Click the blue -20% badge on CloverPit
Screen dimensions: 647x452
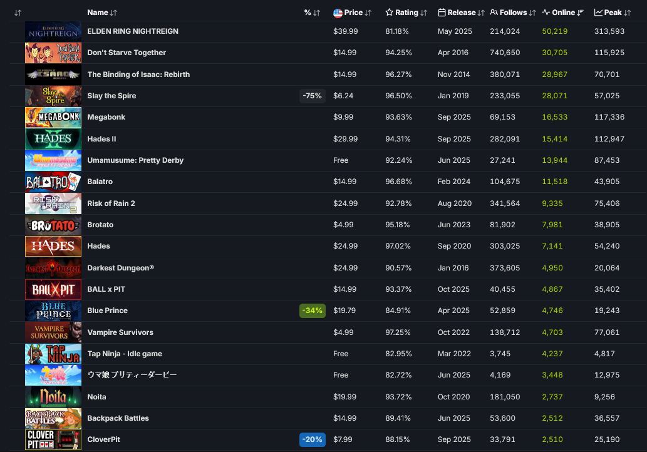coord(312,439)
